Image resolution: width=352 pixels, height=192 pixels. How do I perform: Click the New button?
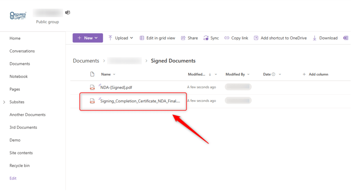coord(88,38)
